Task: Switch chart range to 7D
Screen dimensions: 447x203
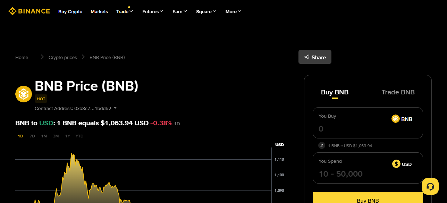Action: (32, 136)
